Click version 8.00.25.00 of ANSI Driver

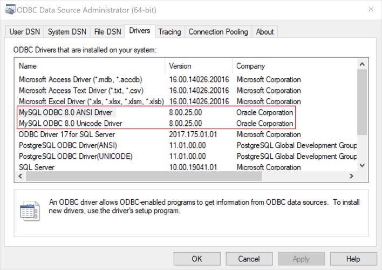(186, 112)
